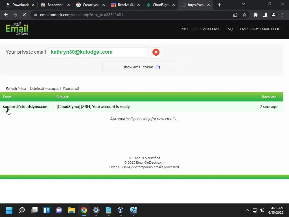
Task: Click the network tray icon
Action: (255, 210)
